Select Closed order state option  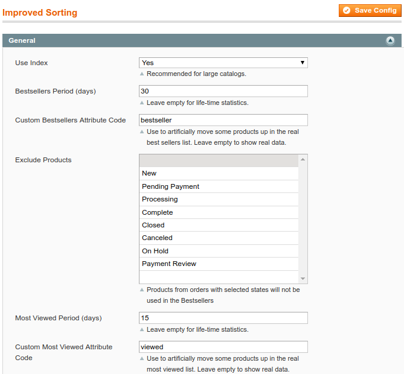(x=219, y=225)
